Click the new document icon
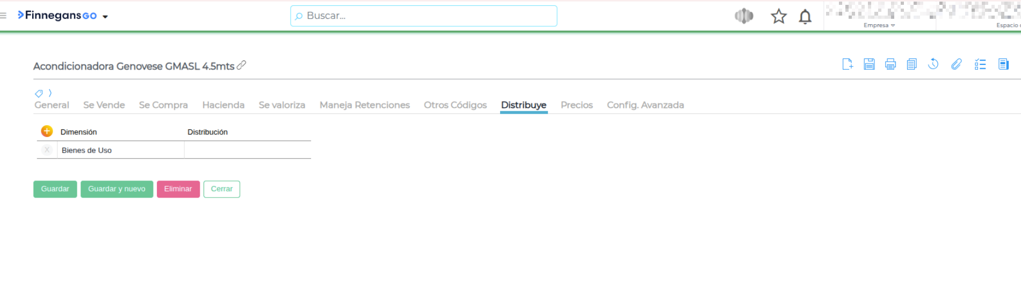 pos(848,64)
